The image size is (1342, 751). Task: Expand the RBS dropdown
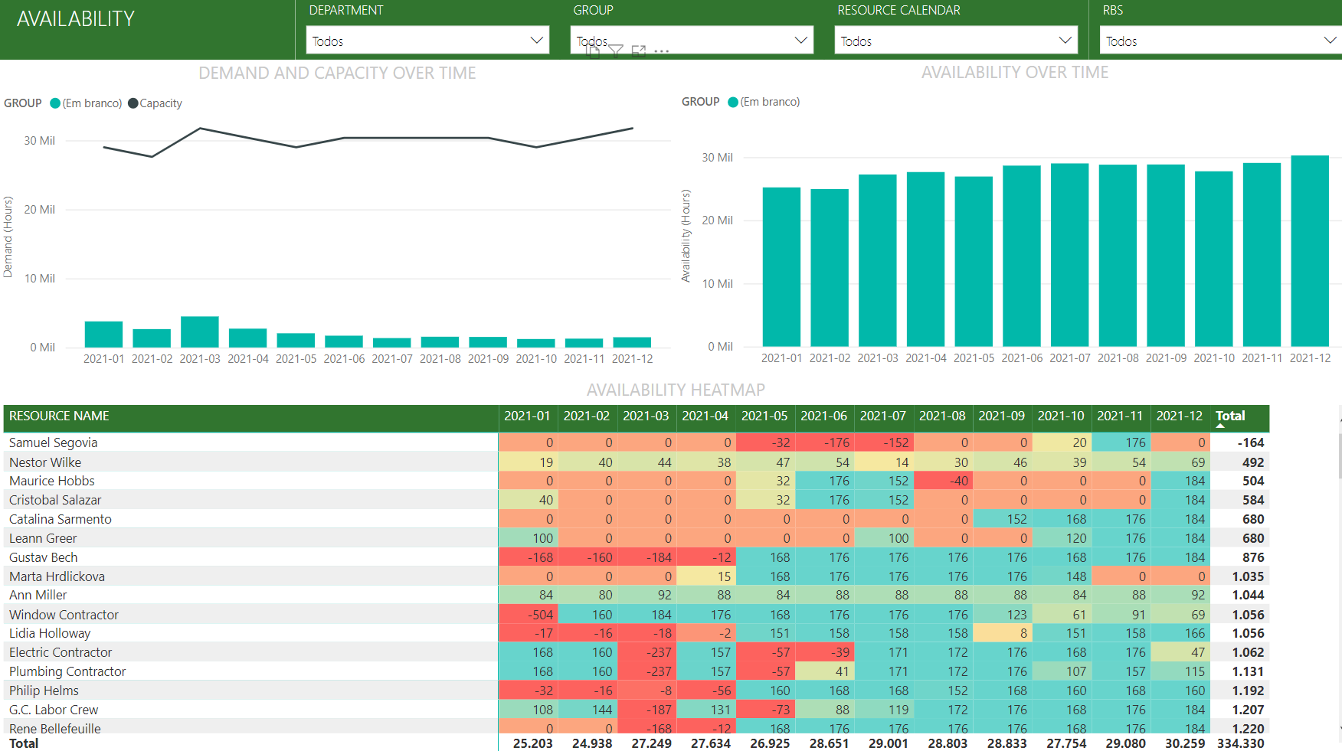tap(1221, 41)
